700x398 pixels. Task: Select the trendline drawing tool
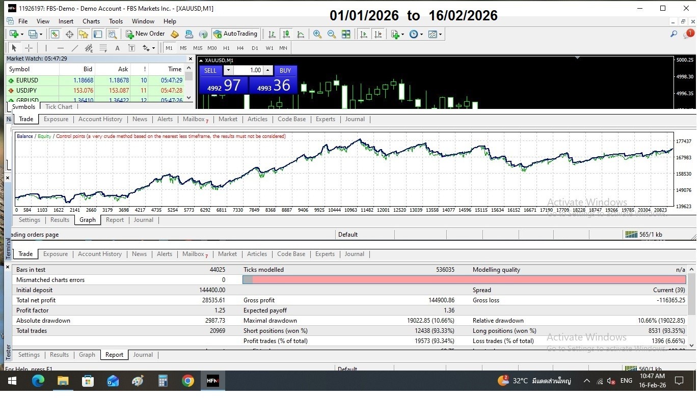pyautogui.click(x=74, y=48)
